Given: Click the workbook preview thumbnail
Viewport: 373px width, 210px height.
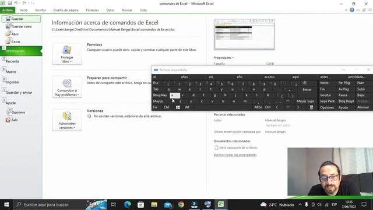Looking at the screenshot, I should pyautogui.click(x=244, y=34).
